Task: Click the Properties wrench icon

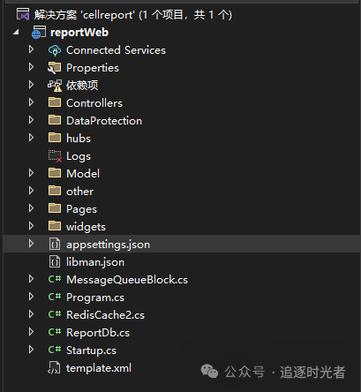Action: (x=55, y=68)
